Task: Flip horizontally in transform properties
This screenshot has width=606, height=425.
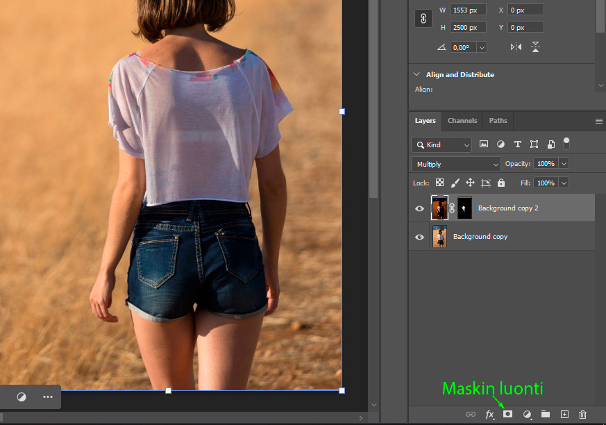Action: pyautogui.click(x=516, y=47)
